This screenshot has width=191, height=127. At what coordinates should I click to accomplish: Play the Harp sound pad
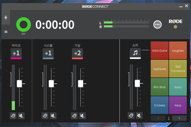tap(178, 105)
